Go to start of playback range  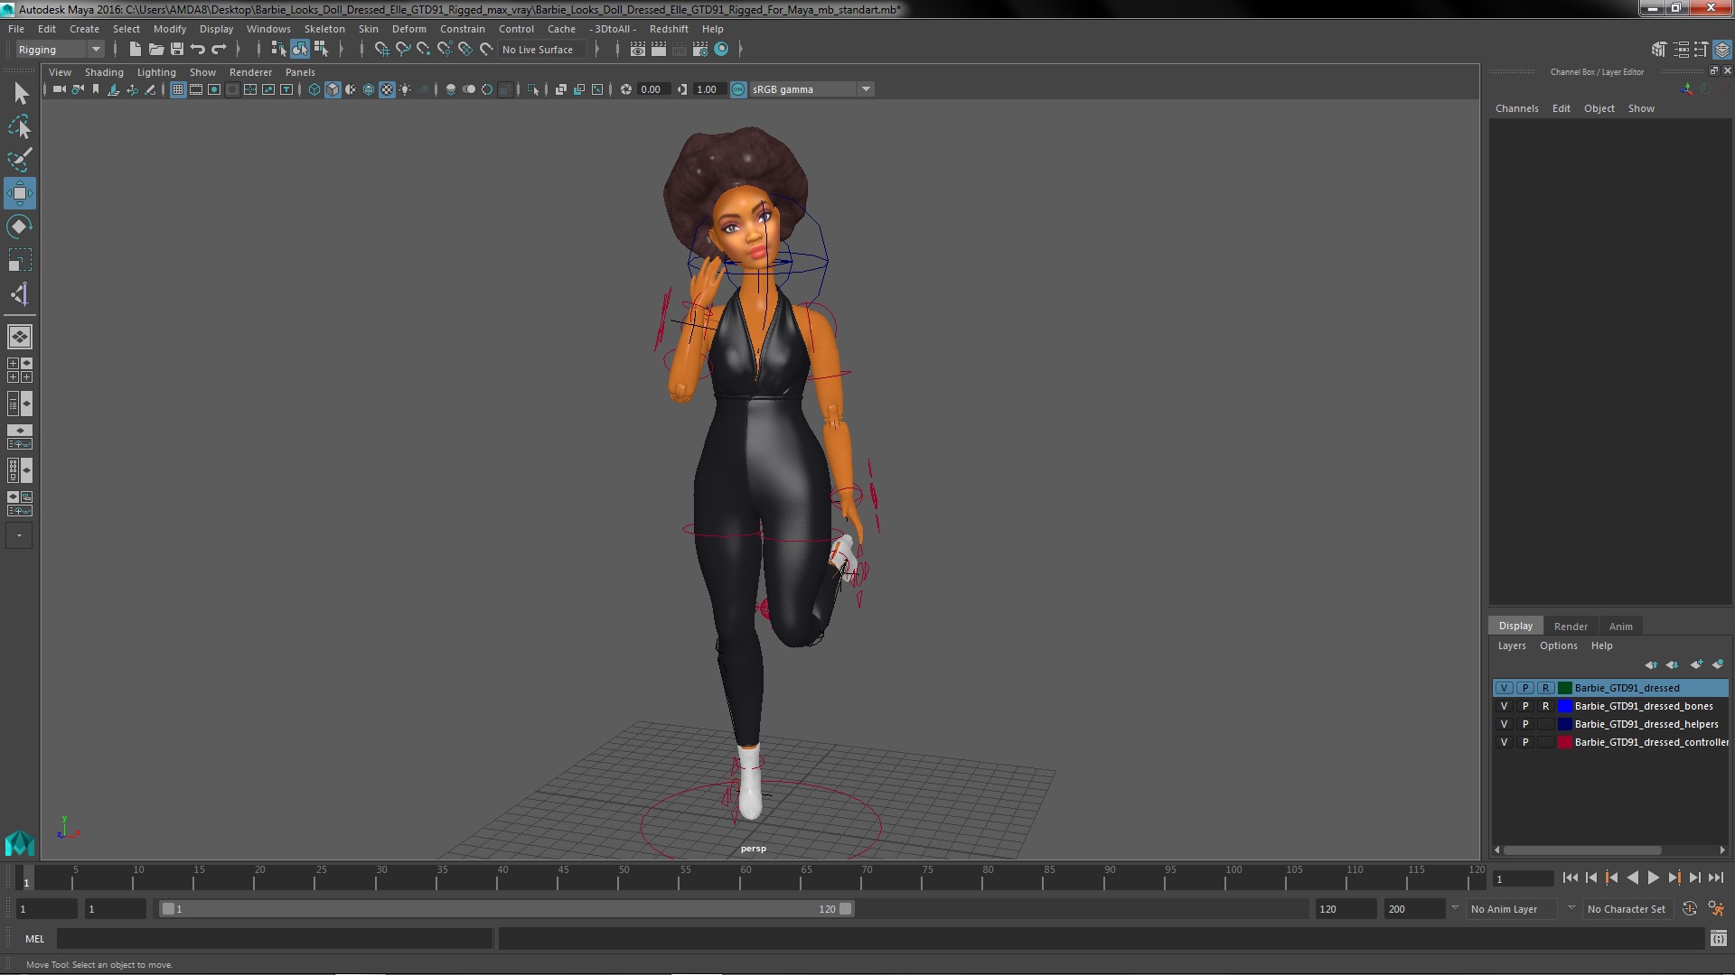(x=1570, y=877)
